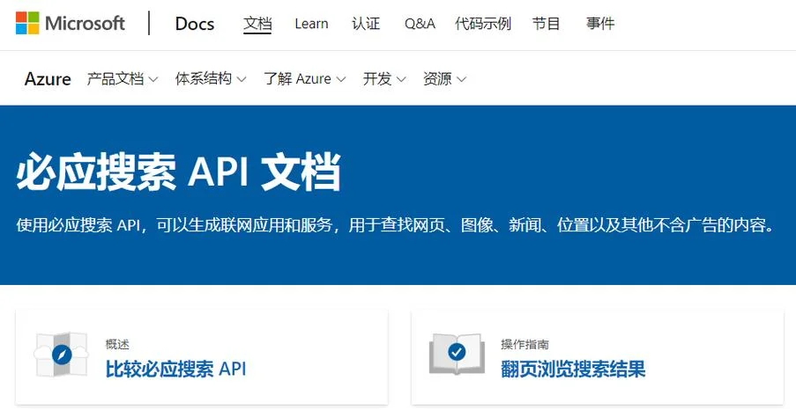Click the 概述 label on first card
The height and width of the screenshot is (417, 796).
(x=117, y=345)
